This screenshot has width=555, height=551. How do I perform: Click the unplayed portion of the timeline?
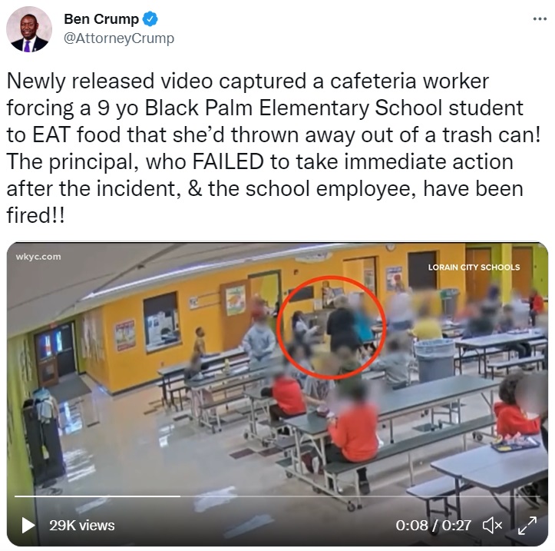360,496
